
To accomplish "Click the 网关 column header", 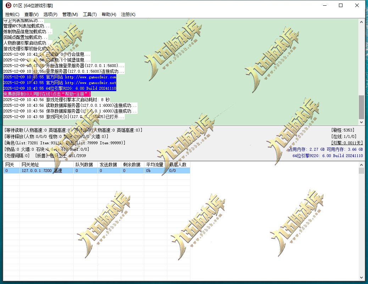I will tap(11, 165).
